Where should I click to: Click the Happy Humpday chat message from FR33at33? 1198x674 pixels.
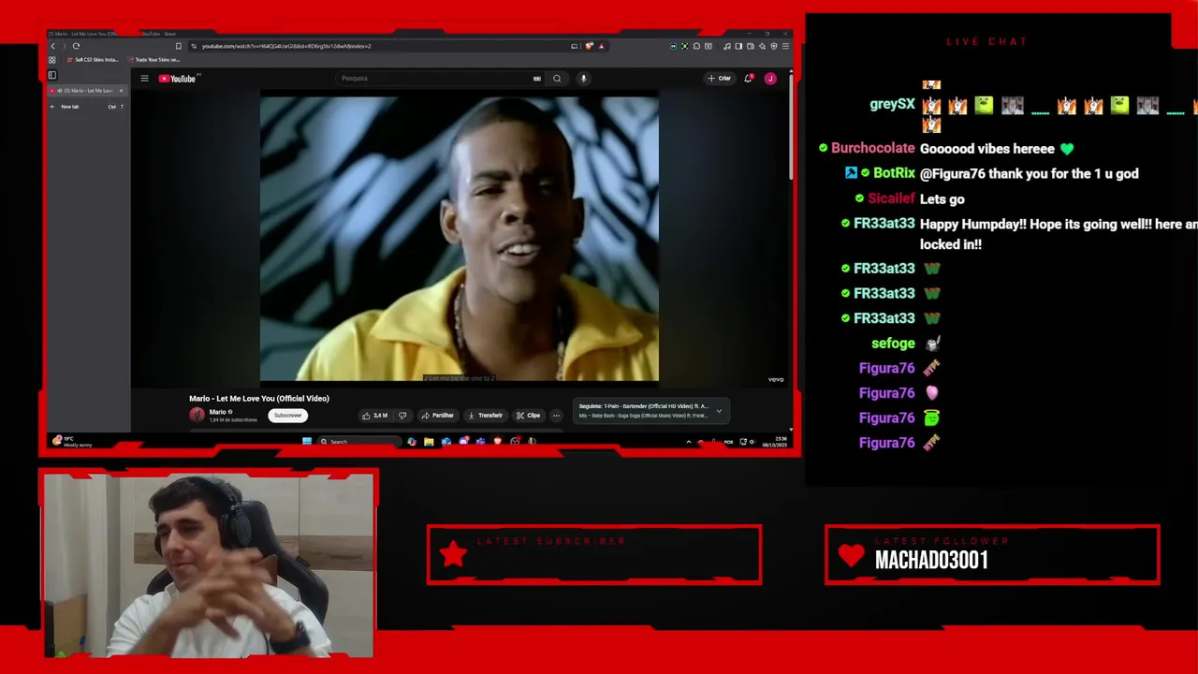(1059, 234)
